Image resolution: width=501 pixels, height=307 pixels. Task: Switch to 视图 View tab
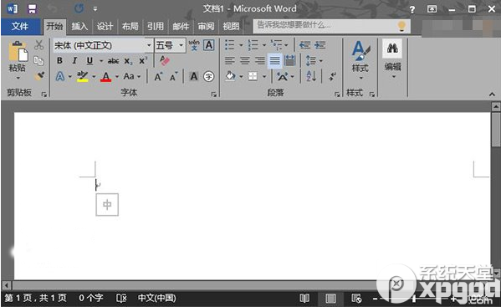231,26
